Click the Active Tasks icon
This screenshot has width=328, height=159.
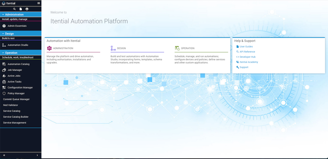4,82
